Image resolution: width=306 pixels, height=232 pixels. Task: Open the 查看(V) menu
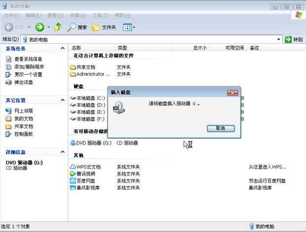pyautogui.click(x=56, y=15)
